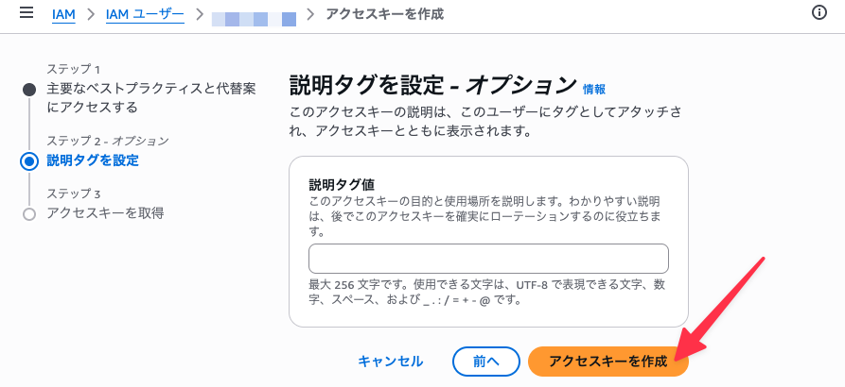Click the info circle icon at top right

click(x=819, y=13)
